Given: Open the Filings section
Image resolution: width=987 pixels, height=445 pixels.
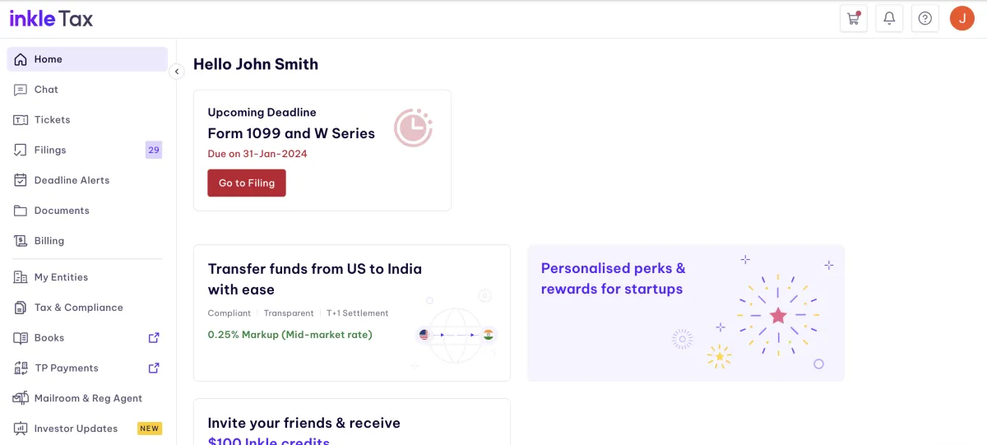Looking at the screenshot, I should [x=50, y=150].
